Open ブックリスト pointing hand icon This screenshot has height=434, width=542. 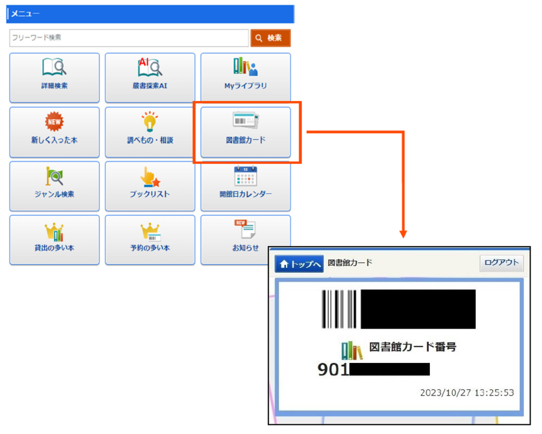coord(149,176)
